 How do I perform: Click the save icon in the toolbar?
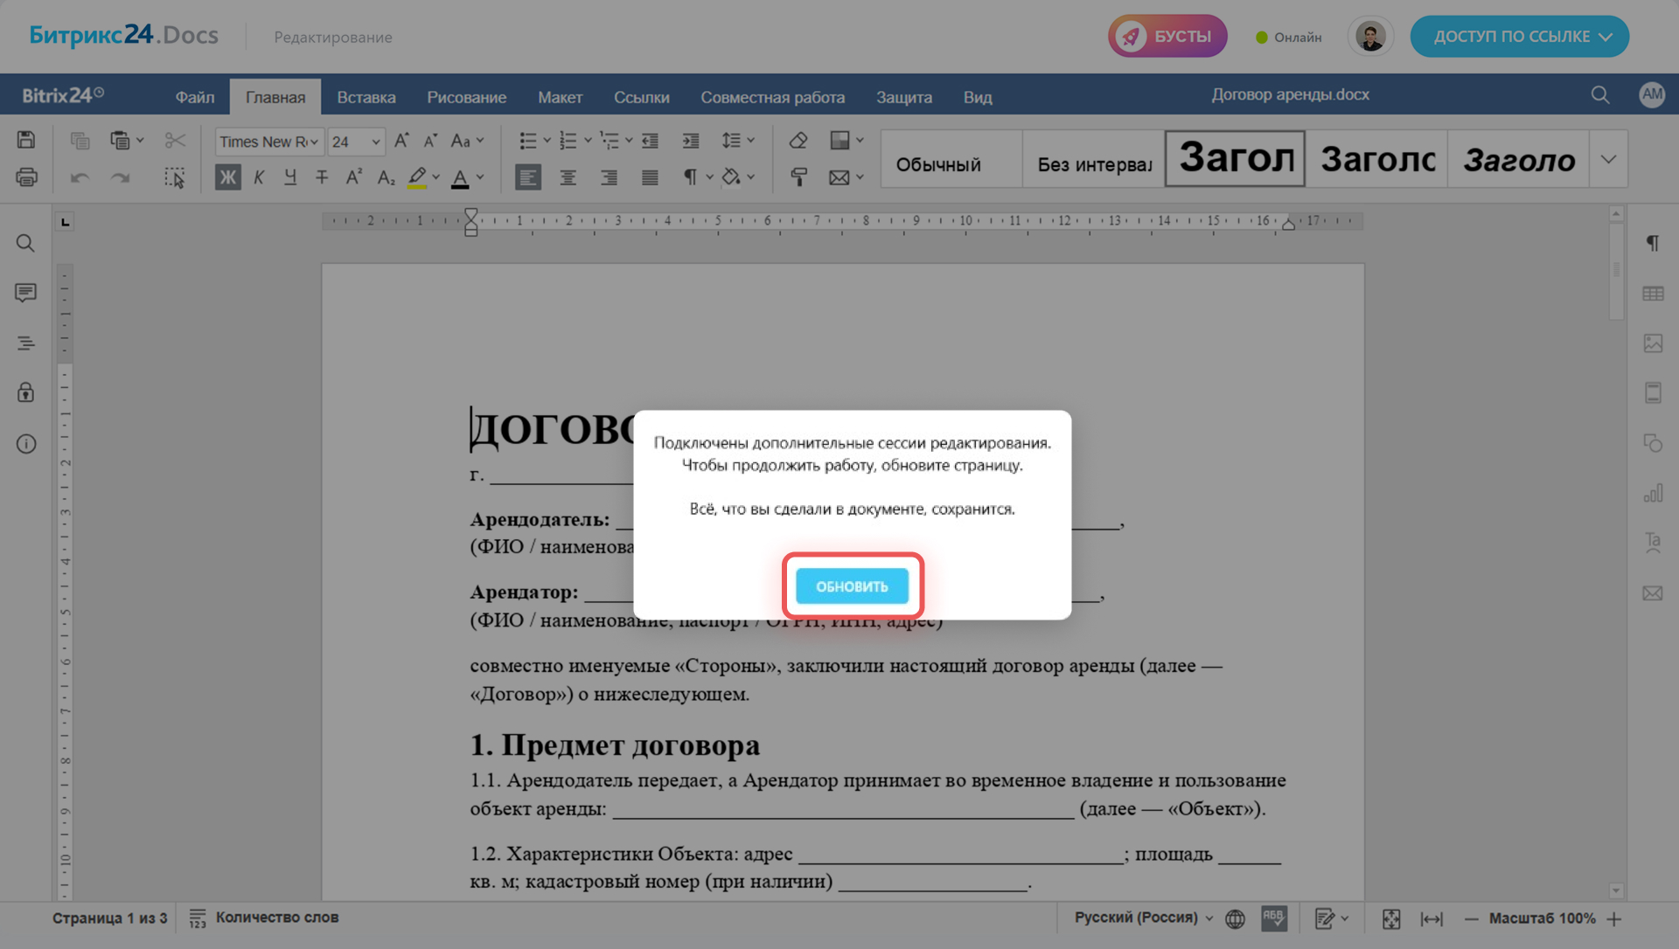(26, 140)
